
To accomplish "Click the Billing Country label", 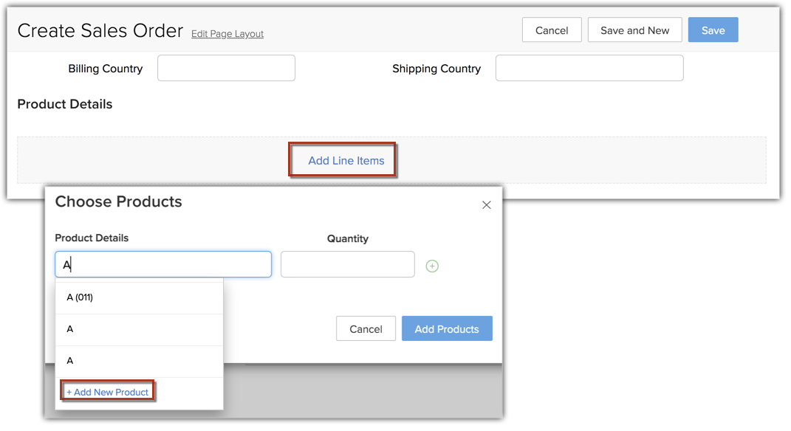I will 106,69.
